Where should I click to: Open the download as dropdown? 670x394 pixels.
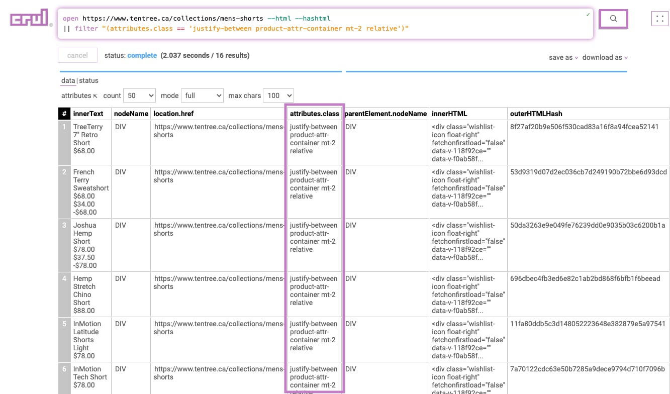pos(605,58)
